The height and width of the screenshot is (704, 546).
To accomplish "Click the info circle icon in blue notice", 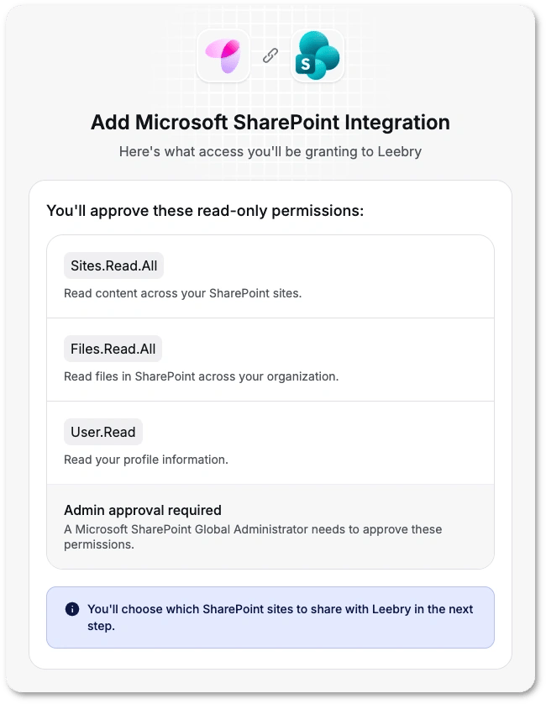I will point(72,609).
